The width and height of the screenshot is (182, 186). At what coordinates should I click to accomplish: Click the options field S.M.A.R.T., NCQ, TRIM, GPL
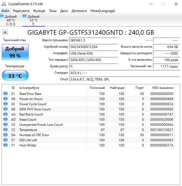click(x=124, y=79)
